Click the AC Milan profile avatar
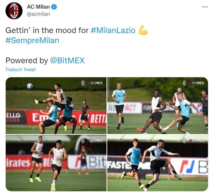Screen dimensions: 213x193 (14, 11)
